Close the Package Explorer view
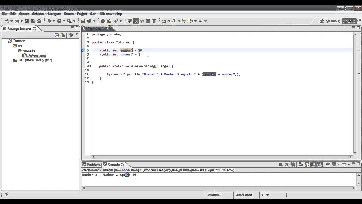The width and height of the screenshot is (362, 204). coord(35,28)
